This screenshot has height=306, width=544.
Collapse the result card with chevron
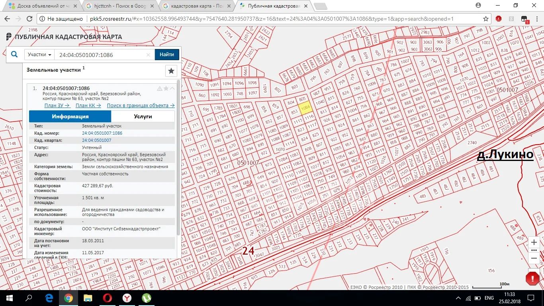pos(172,88)
